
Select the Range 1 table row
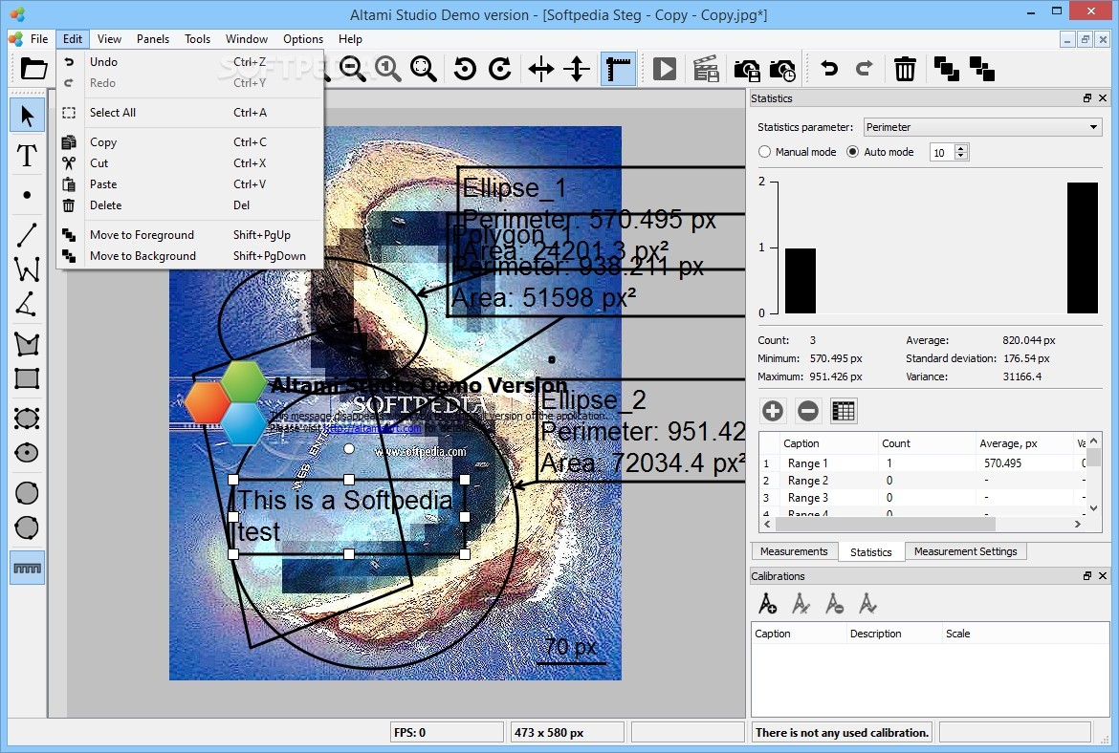click(922, 463)
